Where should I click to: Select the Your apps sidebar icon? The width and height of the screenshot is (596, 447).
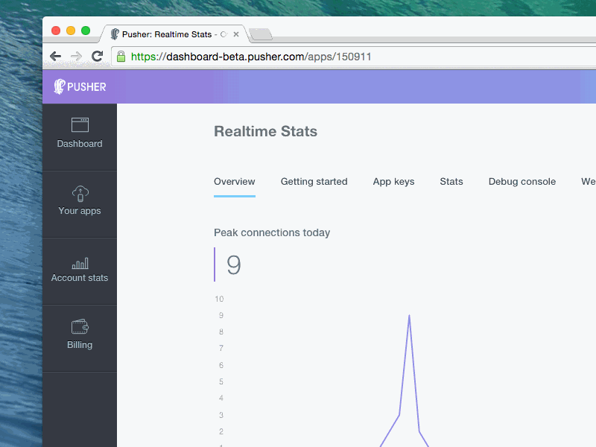click(x=80, y=192)
